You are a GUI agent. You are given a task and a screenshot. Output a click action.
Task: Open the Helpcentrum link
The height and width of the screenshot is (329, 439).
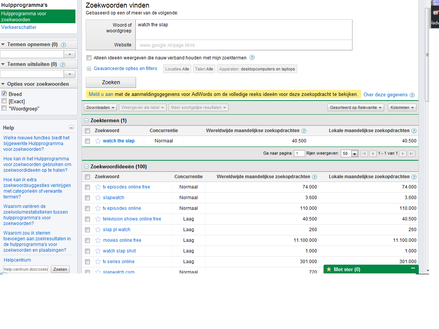pos(18,260)
